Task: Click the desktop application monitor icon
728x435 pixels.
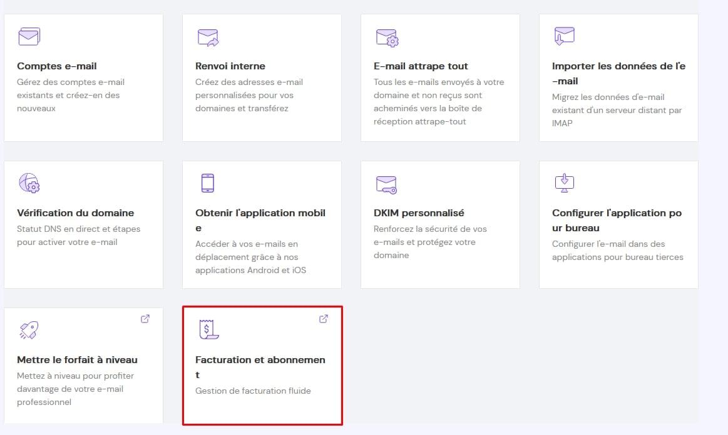Action: 564,183
